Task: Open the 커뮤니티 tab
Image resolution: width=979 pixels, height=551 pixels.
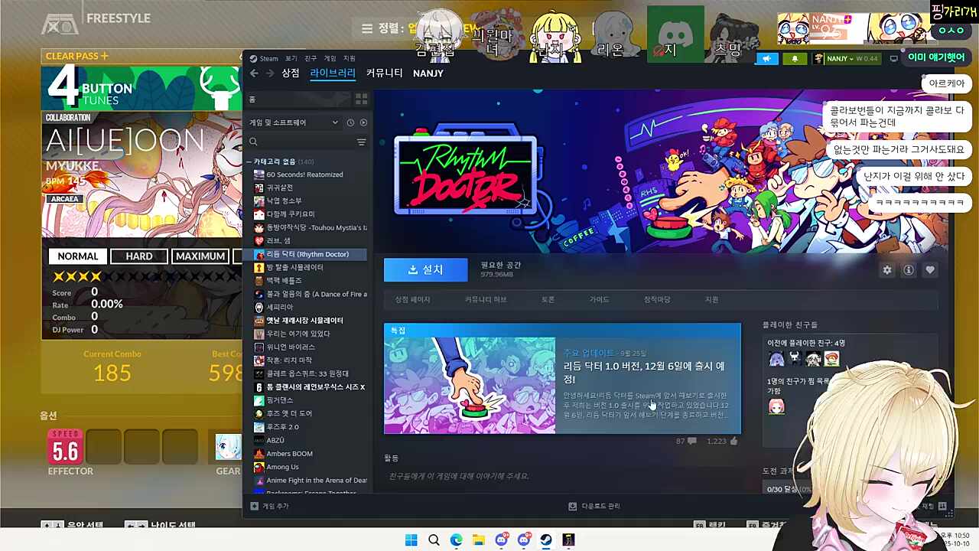Action: click(384, 73)
